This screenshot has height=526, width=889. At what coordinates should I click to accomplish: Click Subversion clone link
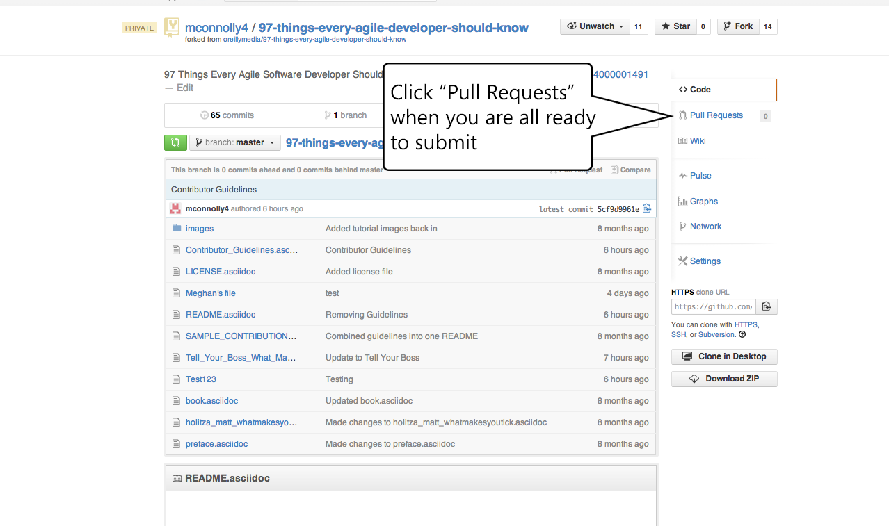(716, 335)
